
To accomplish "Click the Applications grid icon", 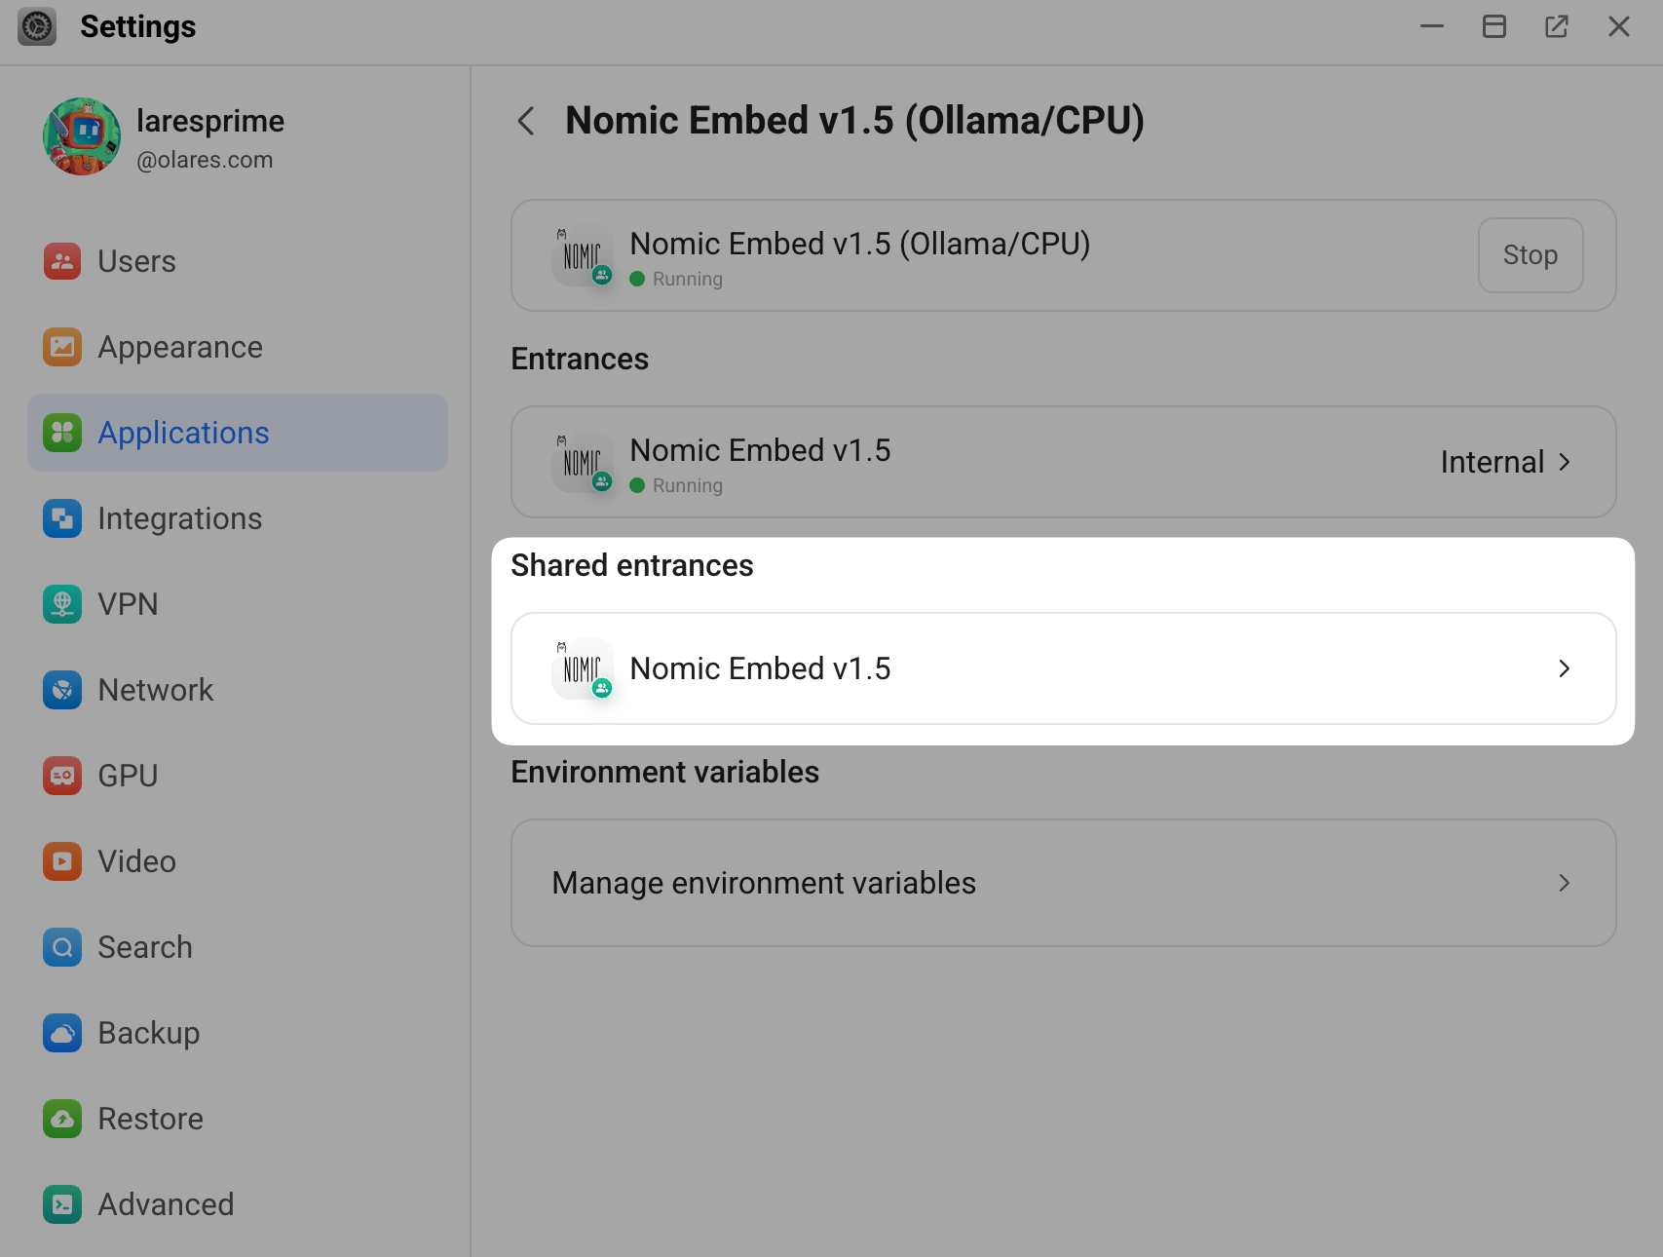I will tap(61, 433).
